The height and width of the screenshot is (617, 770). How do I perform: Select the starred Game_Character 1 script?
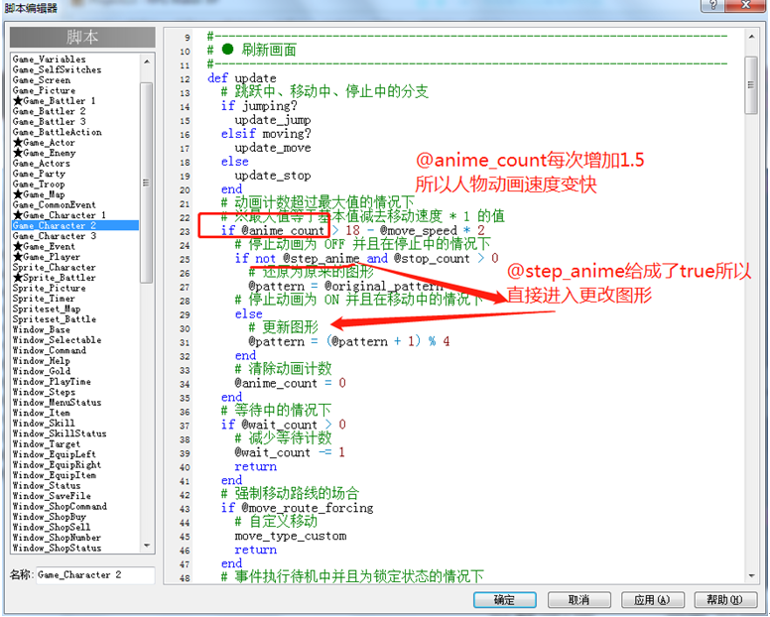coord(60,215)
